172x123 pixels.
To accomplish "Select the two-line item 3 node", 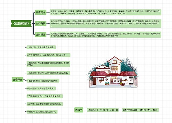I will 49,64.
